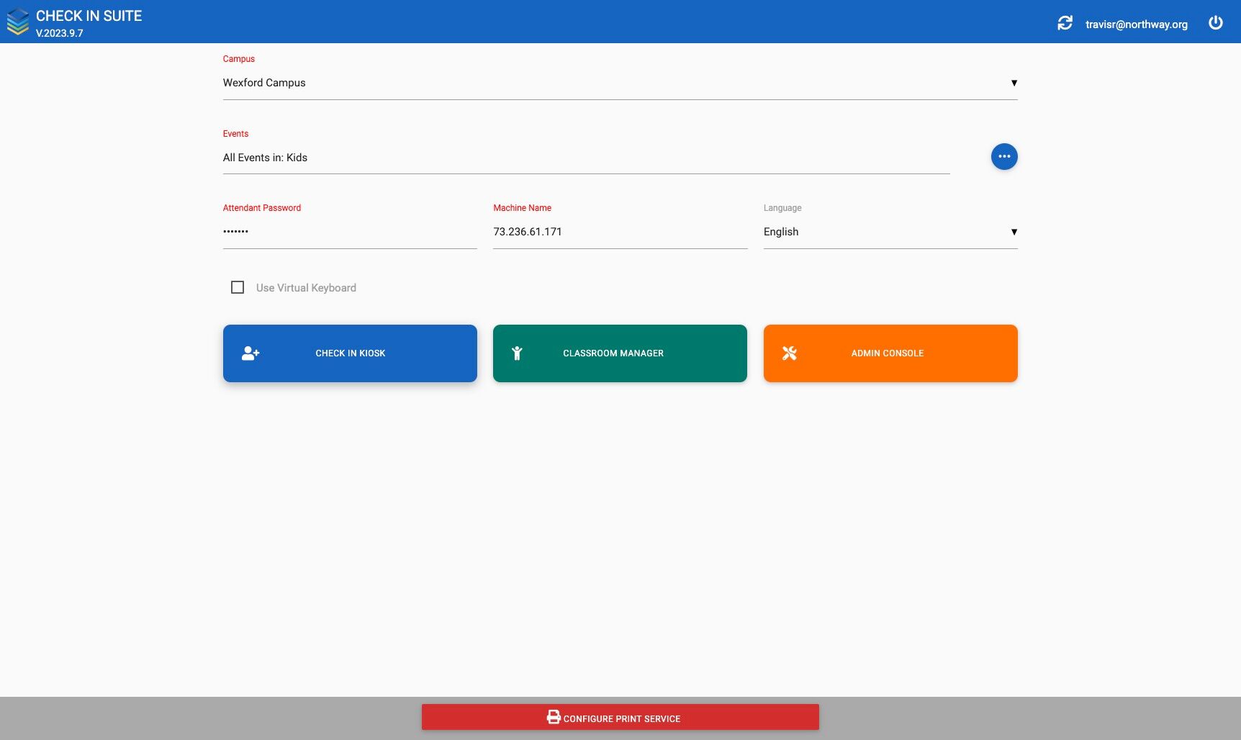Enable the Use Virtual Keyboard checkbox

coord(238,287)
